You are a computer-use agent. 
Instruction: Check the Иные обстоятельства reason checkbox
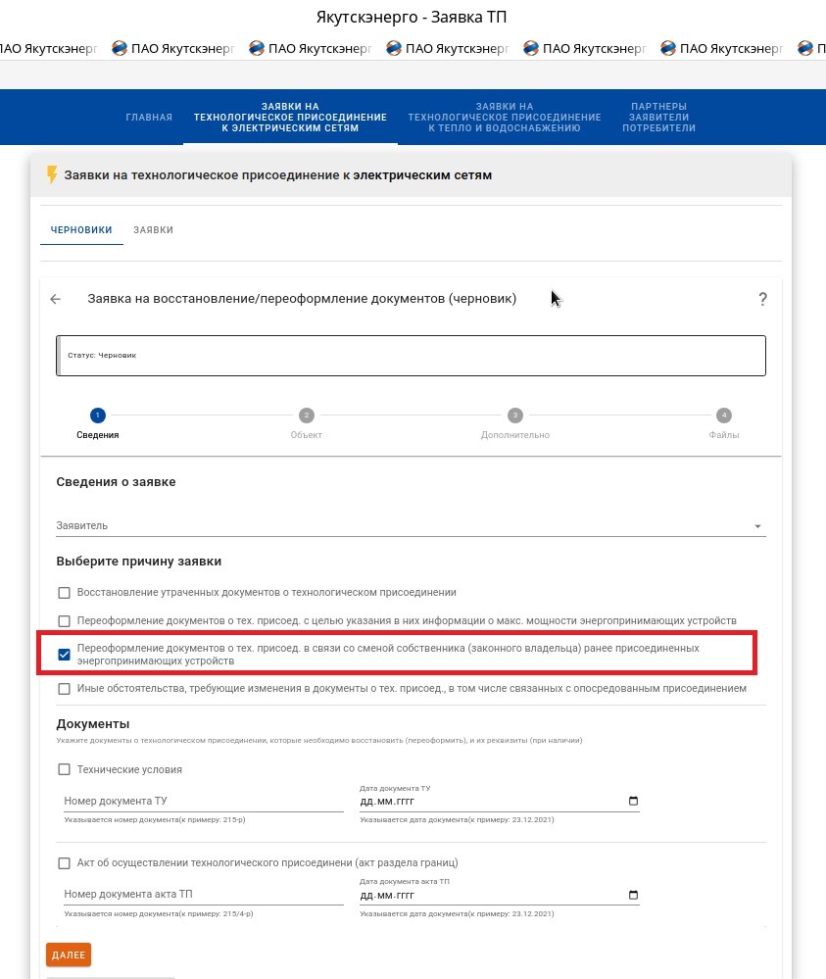(x=65, y=689)
